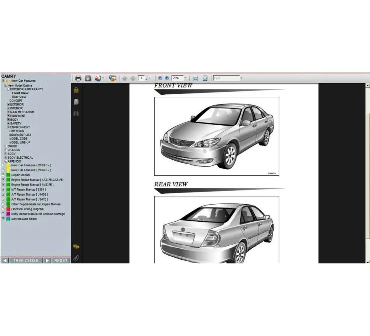Zoom out with the minus circle button
This screenshot has height=336, width=370.
(x=160, y=78)
